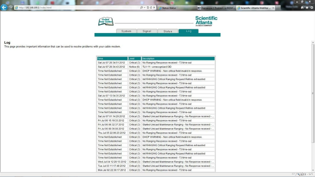Click the Description column header
The image size is (315, 177).
coord(178,58)
